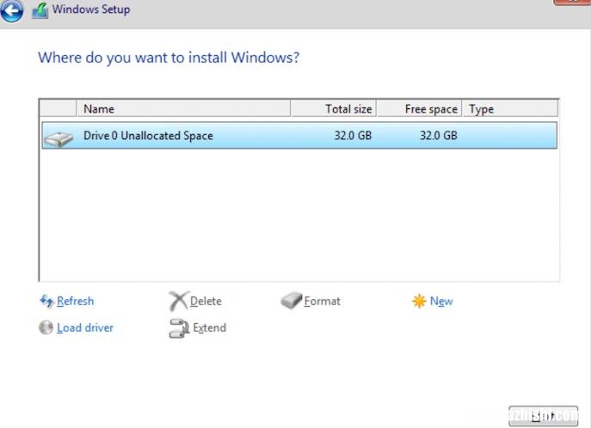Open Load driver option
Screen dimensions: 591x428
tap(85, 327)
